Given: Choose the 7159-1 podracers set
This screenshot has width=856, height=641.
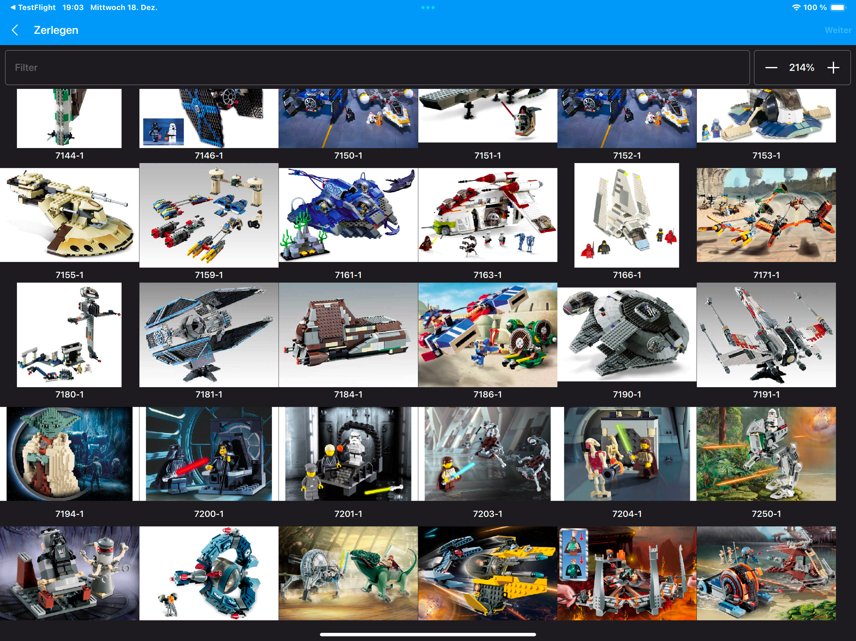Looking at the screenshot, I should click(x=209, y=215).
